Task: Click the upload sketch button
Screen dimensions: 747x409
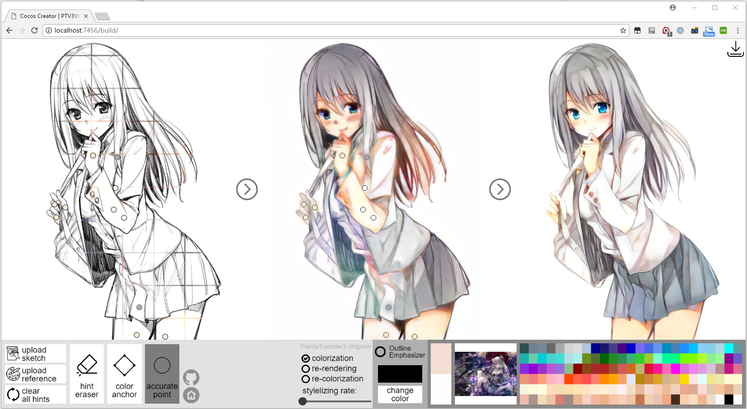Action: [35, 354]
